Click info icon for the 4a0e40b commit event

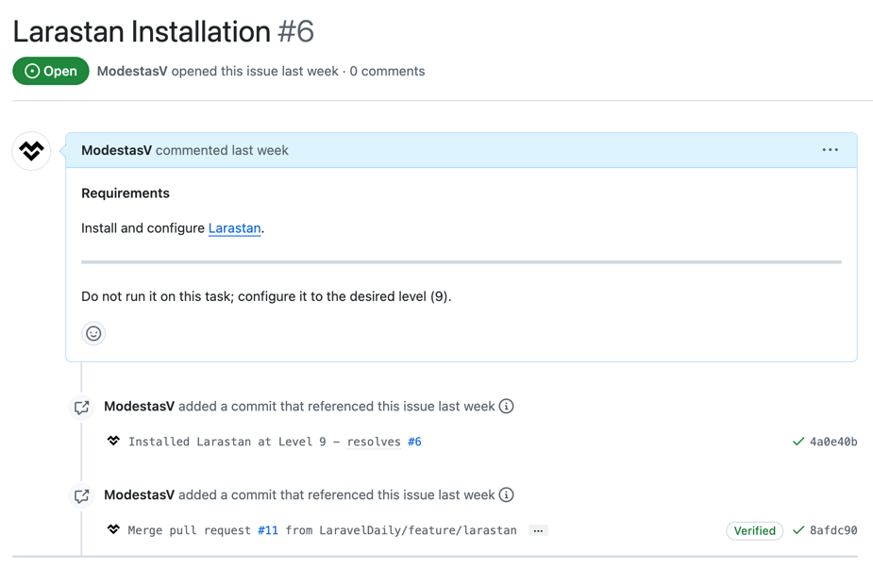(506, 407)
